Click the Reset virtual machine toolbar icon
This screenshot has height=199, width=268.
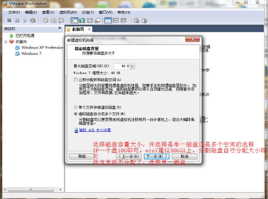[33, 21]
